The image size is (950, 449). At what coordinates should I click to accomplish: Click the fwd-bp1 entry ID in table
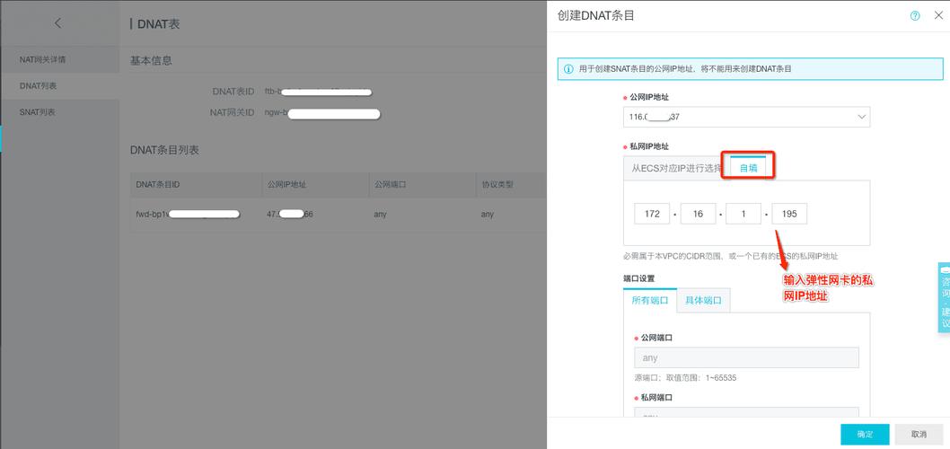188,214
